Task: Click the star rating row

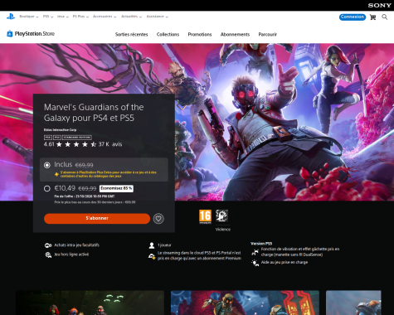Action: [x=76, y=144]
